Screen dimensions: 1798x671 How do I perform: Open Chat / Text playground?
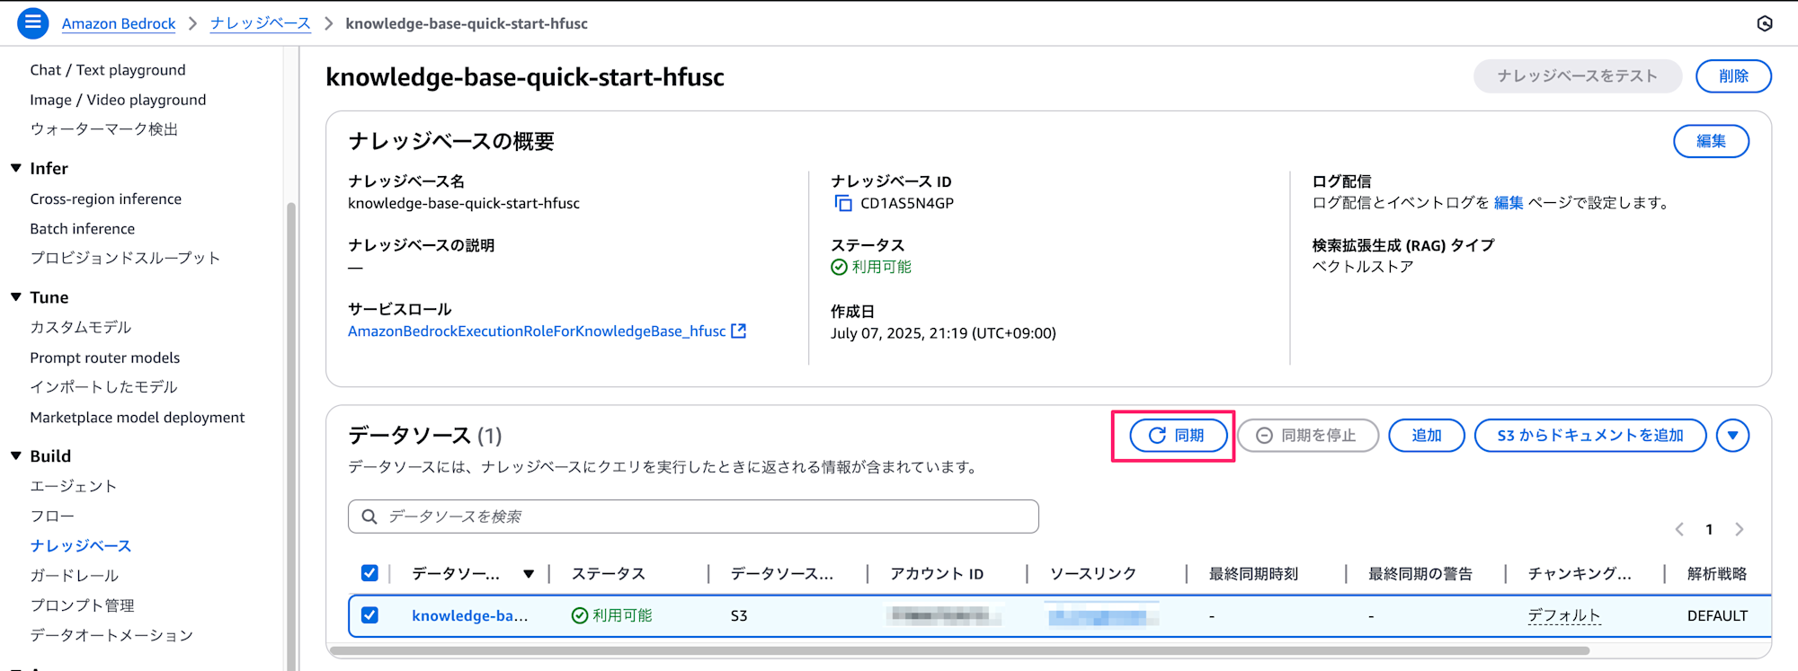[108, 70]
